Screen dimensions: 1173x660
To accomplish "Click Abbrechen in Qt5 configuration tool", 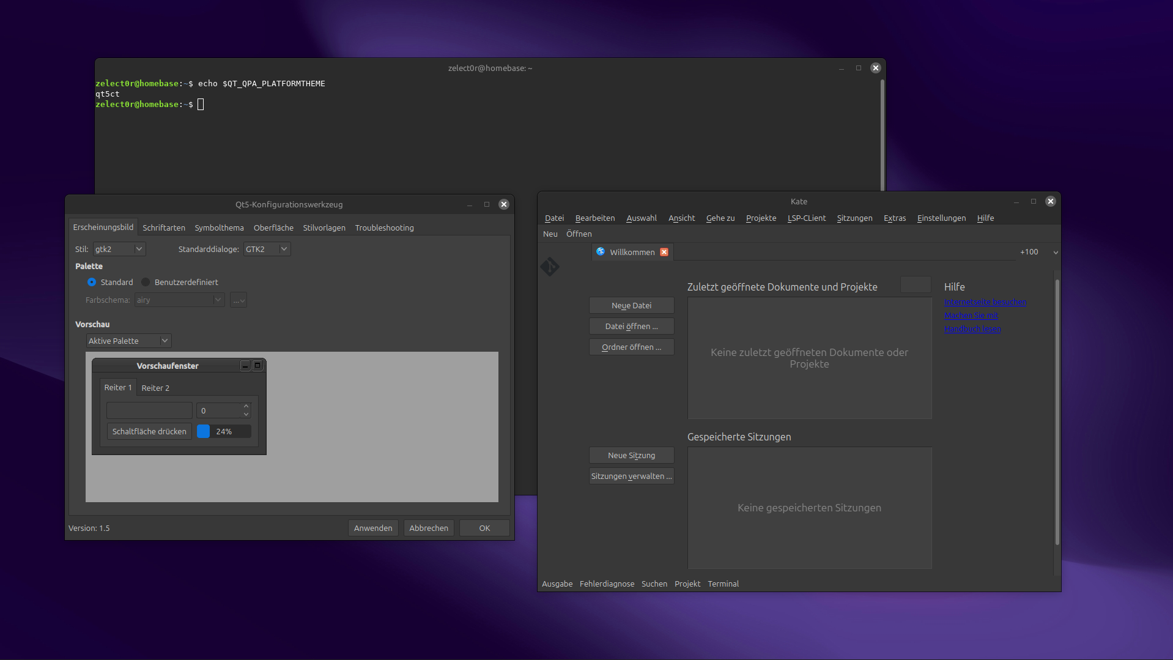I will click(x=429, y=528).
